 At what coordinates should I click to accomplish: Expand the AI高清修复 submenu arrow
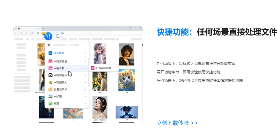(x=85, y=61)
